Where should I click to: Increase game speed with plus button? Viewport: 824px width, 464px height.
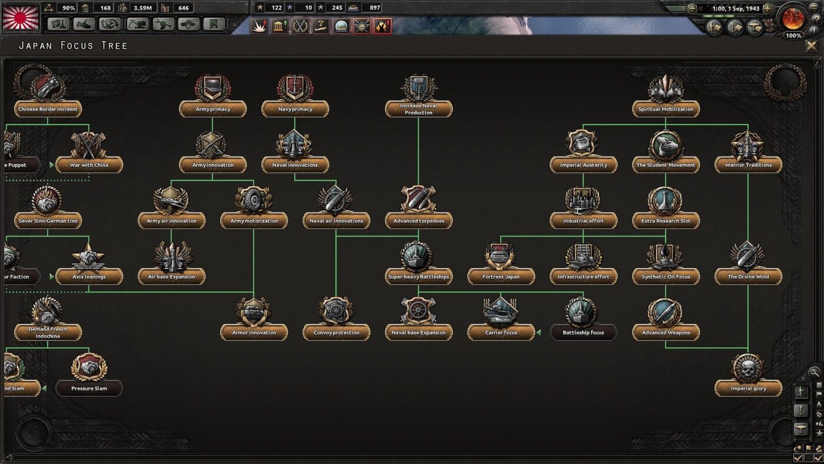[x=767, y=9]
